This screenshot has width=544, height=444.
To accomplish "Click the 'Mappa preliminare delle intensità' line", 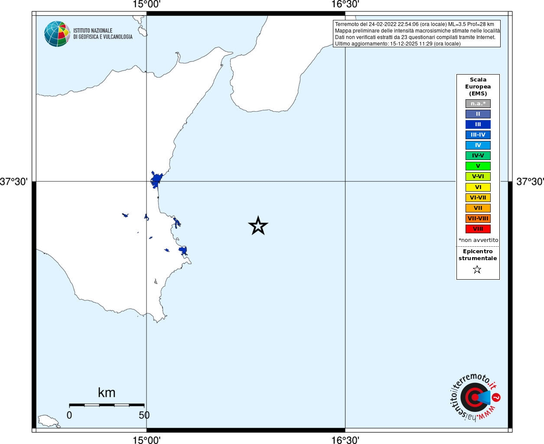I will pyautogui.click(x=417, y=31).
